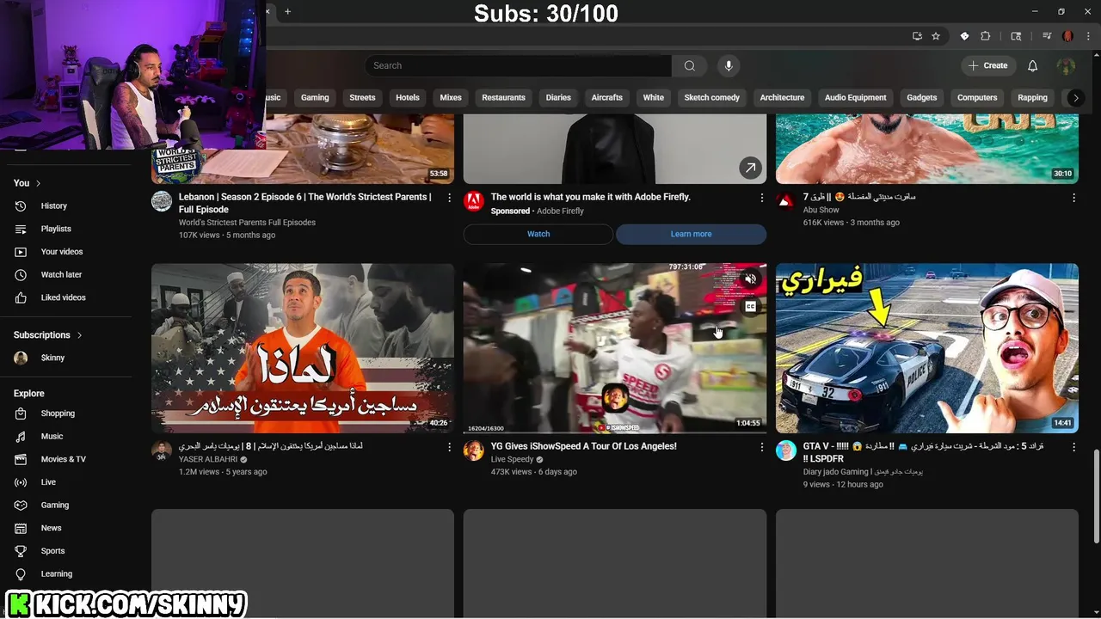Click the Create button
The width and height of the screenshot is (1101, 619).
click(x=987, y=66)
